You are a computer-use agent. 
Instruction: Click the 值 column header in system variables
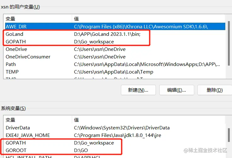click(76, 120)
